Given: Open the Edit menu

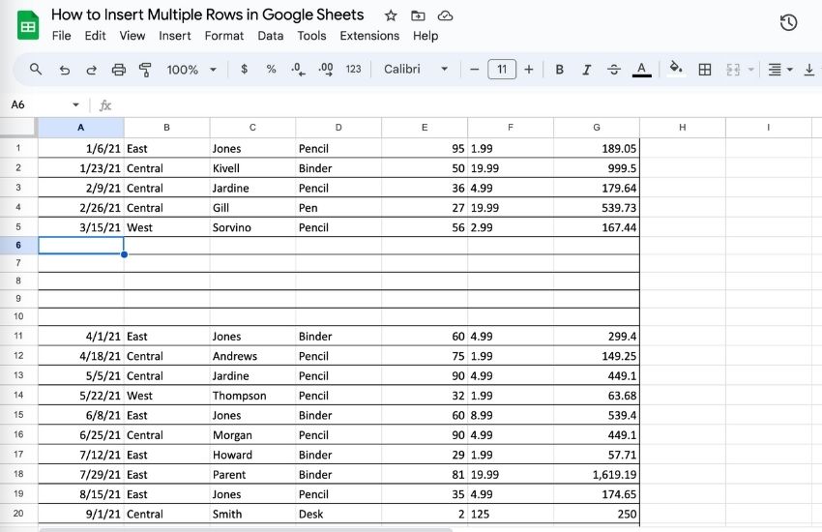Looking at the screenshot, I should pos(95,36).
